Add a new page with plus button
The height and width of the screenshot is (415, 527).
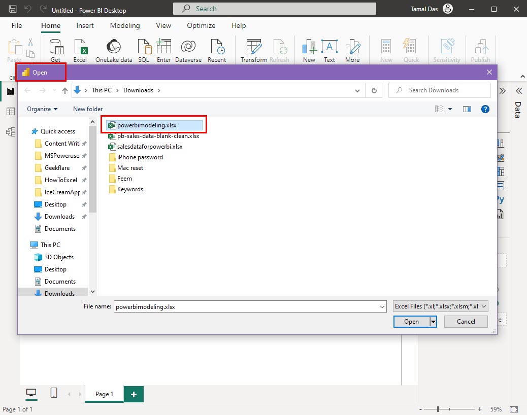(x=134, y=394)
